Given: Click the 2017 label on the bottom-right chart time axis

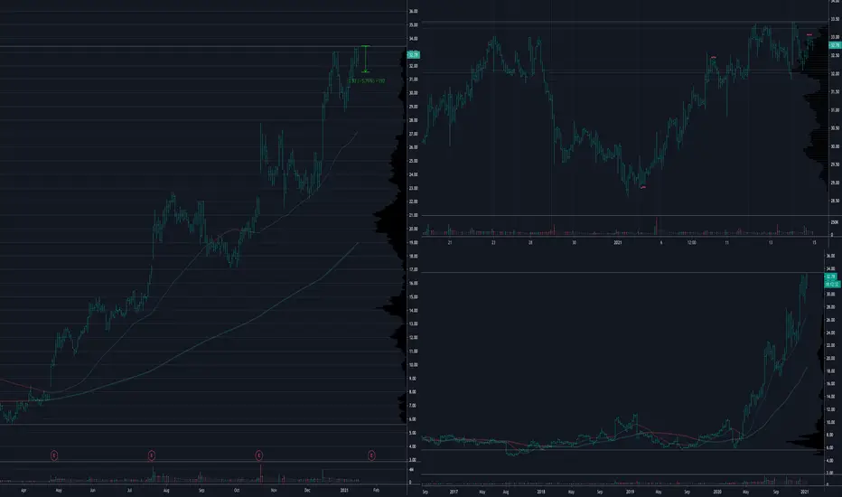Looking at the screenshot, I should click(454, 492).
